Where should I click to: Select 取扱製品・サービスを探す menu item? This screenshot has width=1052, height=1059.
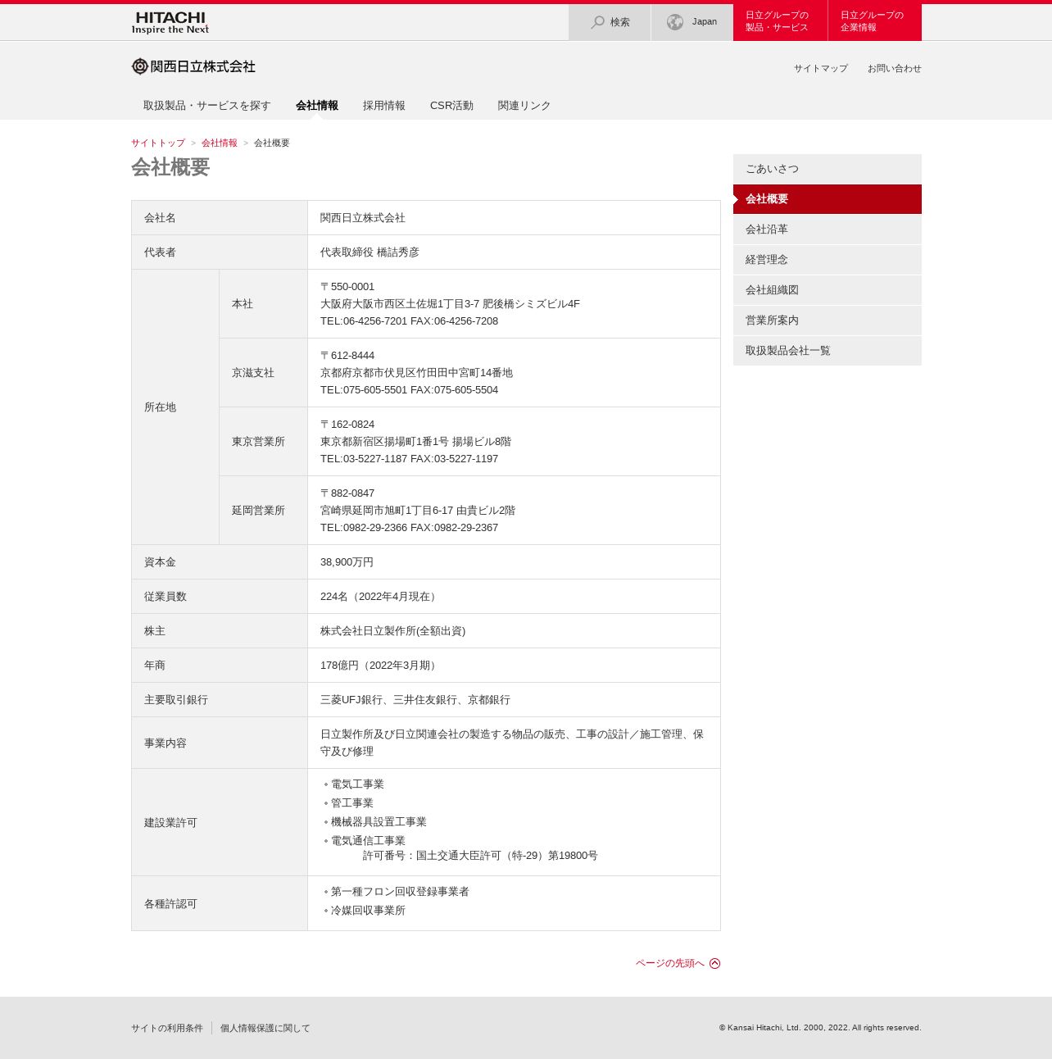[206, 106]
